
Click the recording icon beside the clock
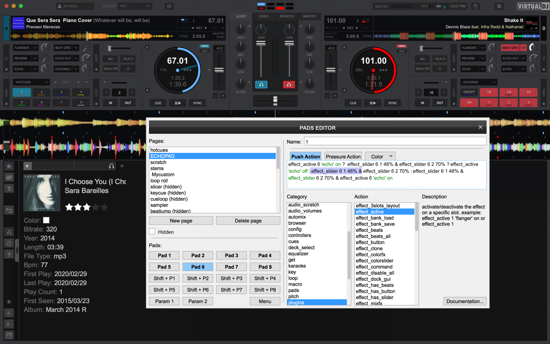[x=476, y=6]
